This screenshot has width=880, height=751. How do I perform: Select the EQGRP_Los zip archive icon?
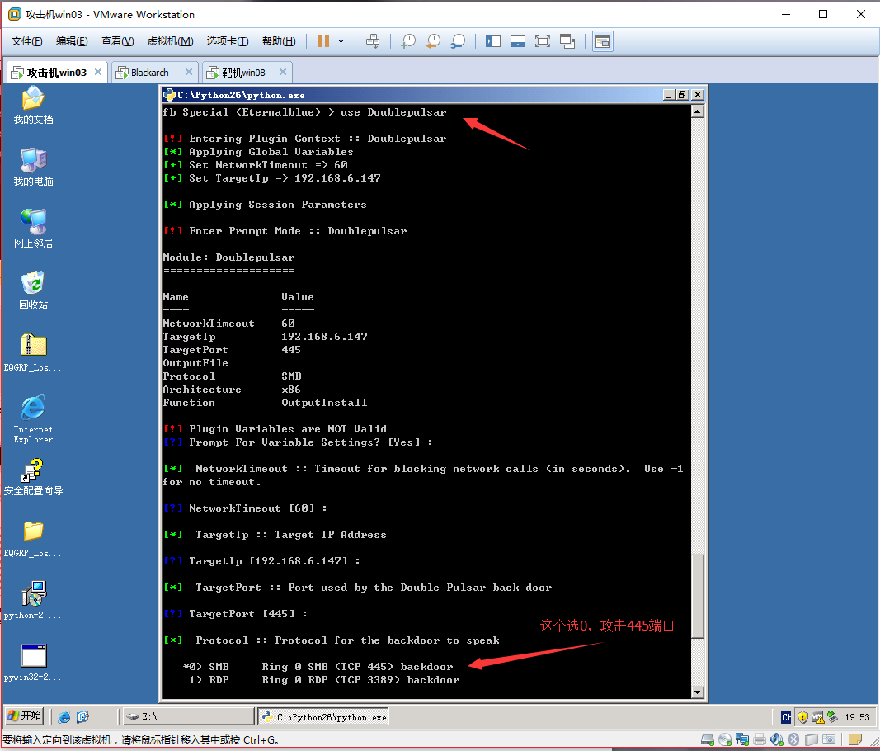(x=33, y=352)
